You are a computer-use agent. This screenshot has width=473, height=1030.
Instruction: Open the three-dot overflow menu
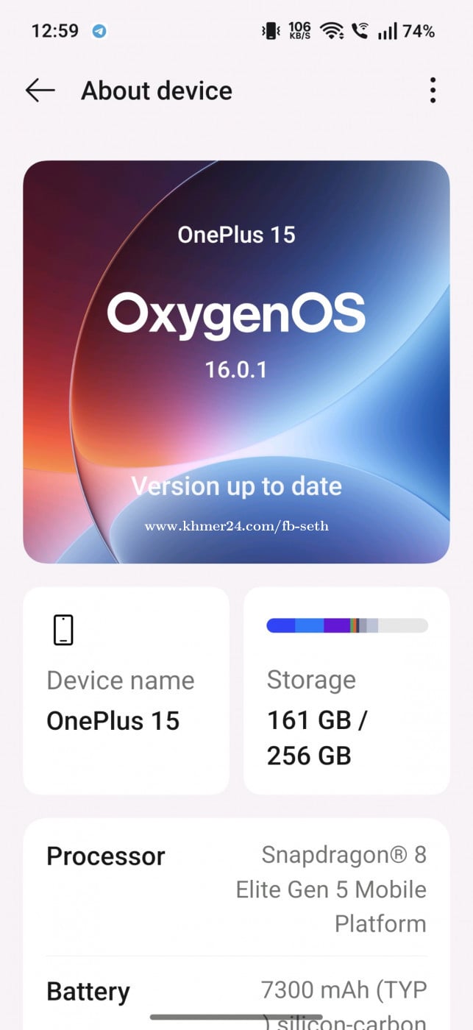[433, 90]
